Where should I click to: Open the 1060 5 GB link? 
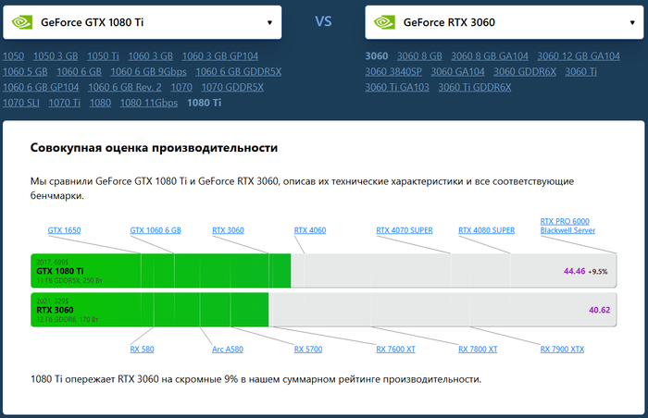25,72
